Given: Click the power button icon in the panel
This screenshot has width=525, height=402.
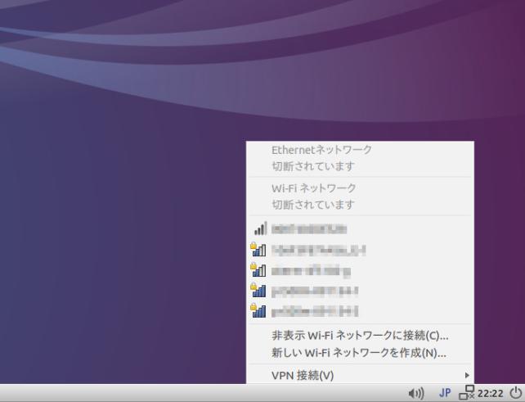Looking at the screenshot, I should point(516,393).
